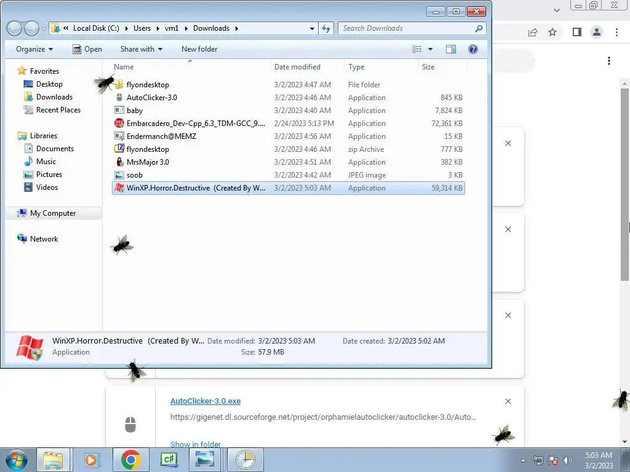Screen dimensions: 630x472
Task: Select the Endermanch@MEMZ application icon
Action: click(x=119, y=136)
